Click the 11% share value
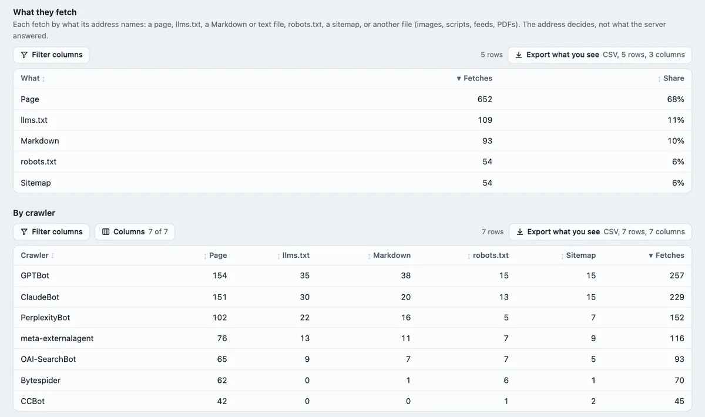This screenshot has height=417, width=705. [677, 120]
